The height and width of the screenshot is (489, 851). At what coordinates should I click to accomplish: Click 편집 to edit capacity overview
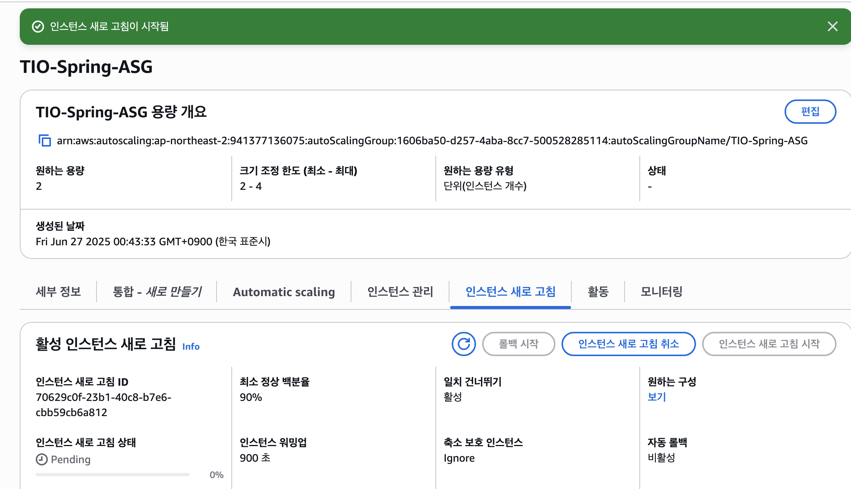(x=810, y=112)
